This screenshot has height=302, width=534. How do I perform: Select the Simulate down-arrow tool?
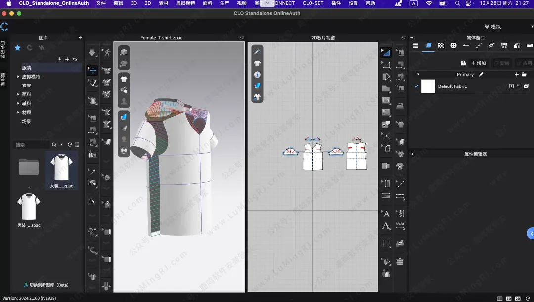click(92, 53)
